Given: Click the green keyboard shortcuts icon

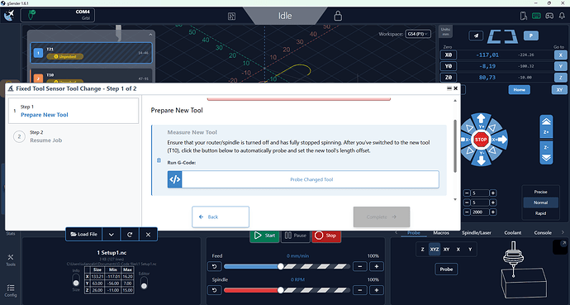Looking at the screenshot, I should [x=536, y=16].
